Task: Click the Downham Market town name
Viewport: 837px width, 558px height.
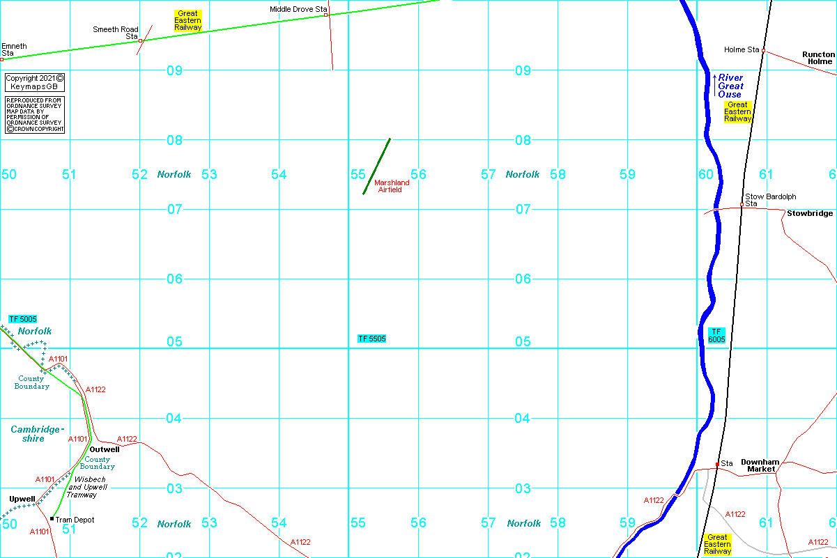Action: [761, 465]
